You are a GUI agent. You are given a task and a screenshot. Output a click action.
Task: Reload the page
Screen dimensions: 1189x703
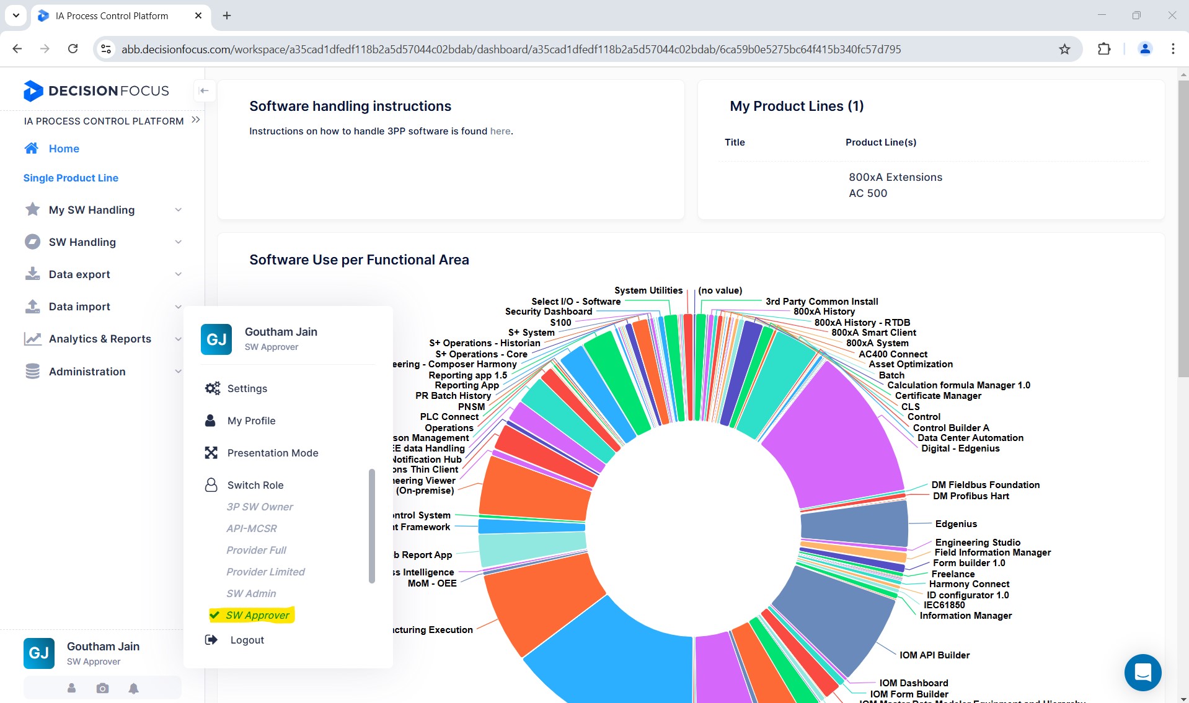click(73, 49)
